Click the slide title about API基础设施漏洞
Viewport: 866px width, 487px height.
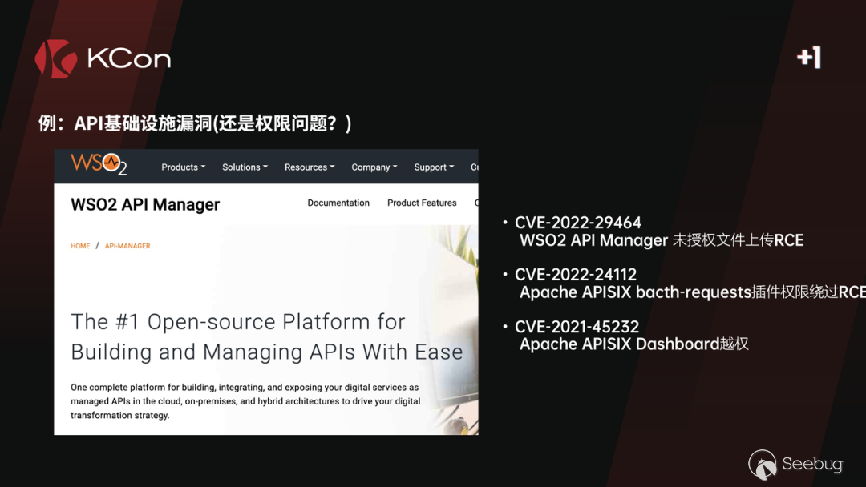[194, 123]
